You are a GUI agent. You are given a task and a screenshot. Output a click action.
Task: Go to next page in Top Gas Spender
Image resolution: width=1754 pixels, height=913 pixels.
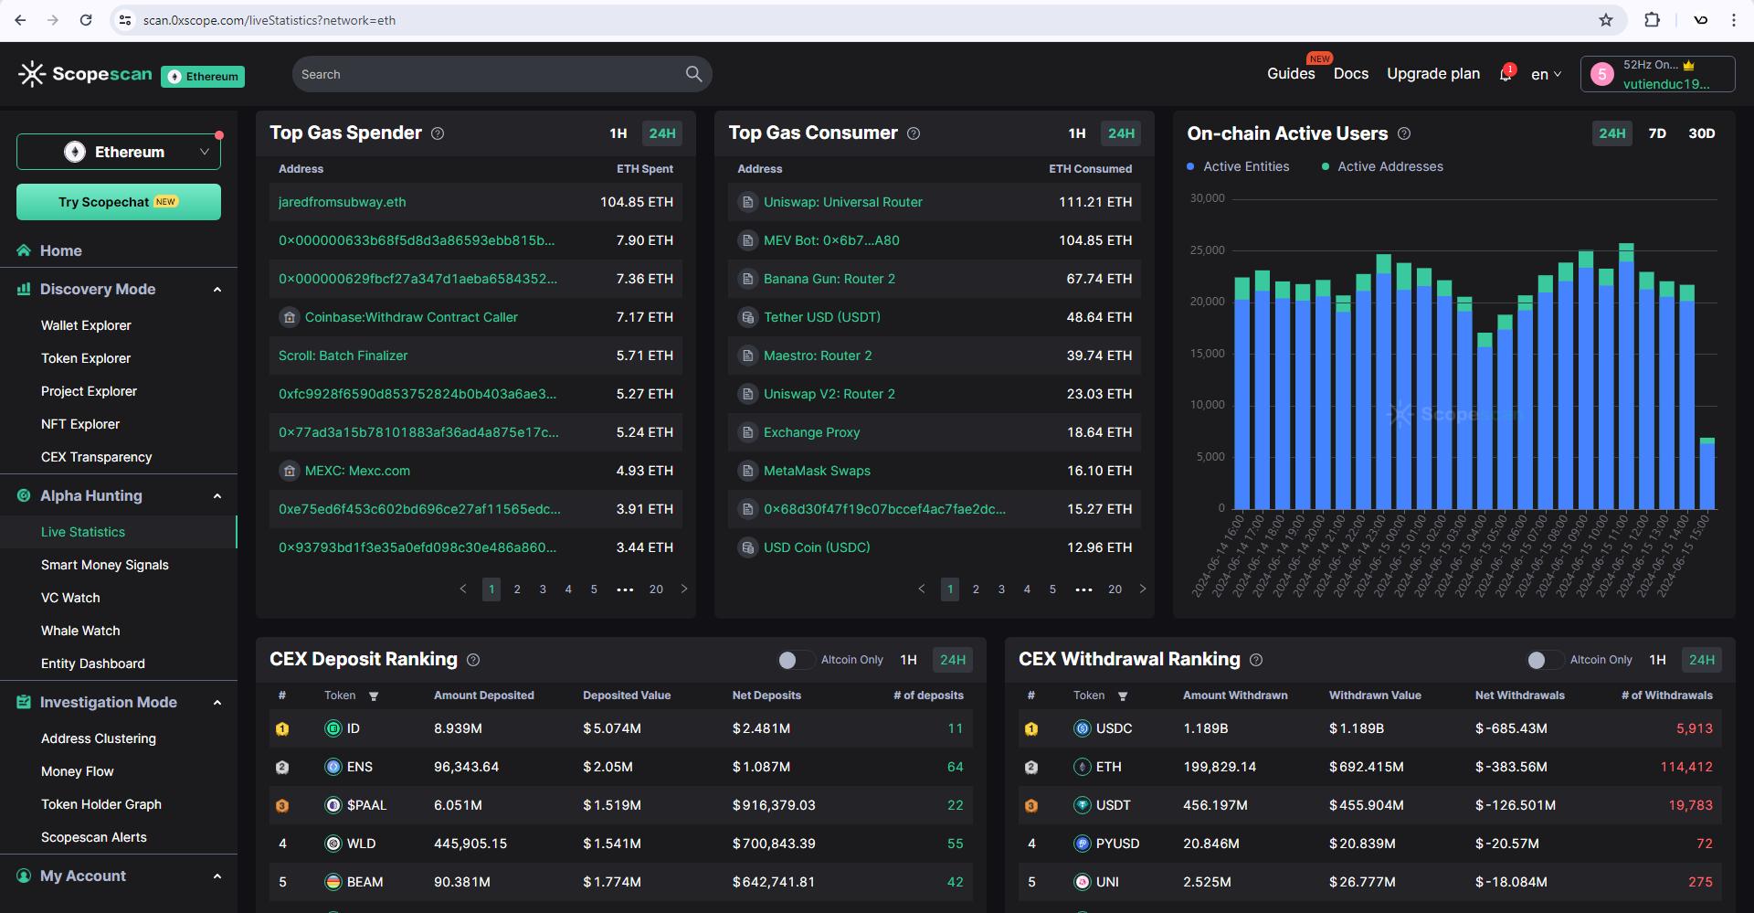tap(684, 589)
